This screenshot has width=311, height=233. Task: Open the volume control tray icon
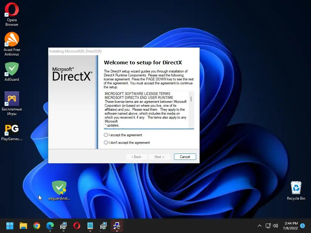pos(275,226)
